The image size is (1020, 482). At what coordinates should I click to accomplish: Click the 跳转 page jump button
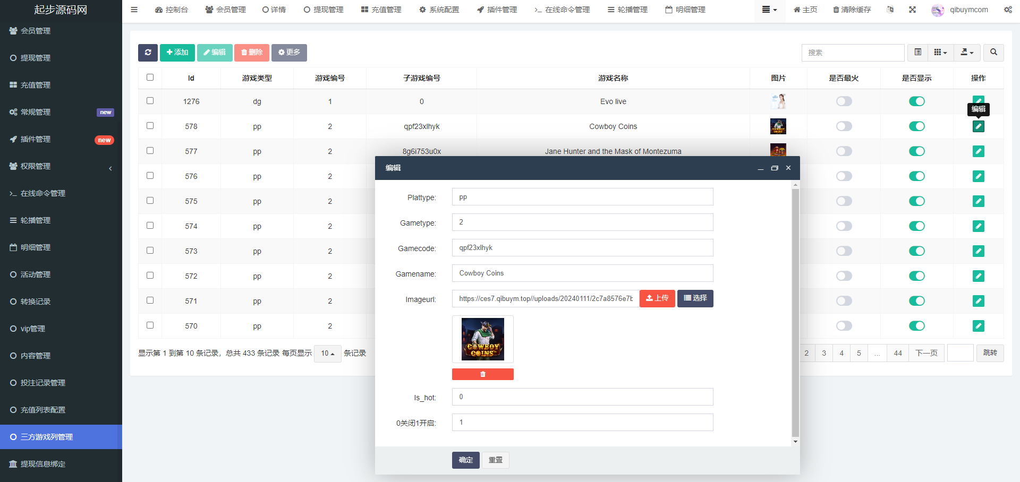pyautogui.click(x=990, y=353)
